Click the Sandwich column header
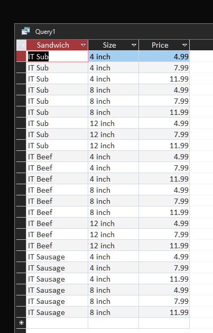The height and width of the screenshot is (333, 213). pos(57,45)
